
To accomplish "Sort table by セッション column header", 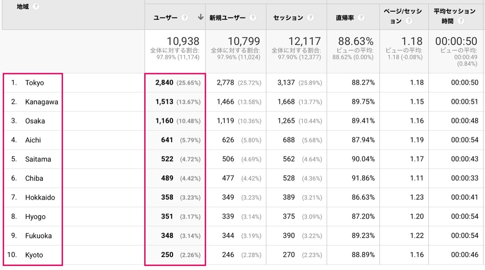I will 288,18.
